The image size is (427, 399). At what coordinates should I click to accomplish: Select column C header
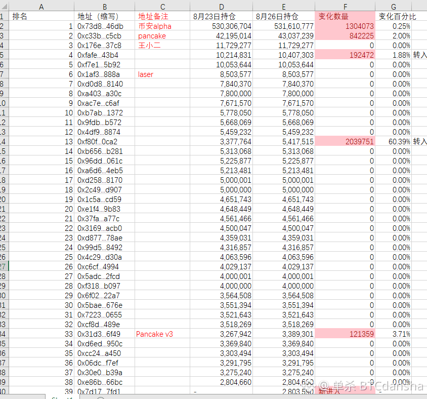162,7
